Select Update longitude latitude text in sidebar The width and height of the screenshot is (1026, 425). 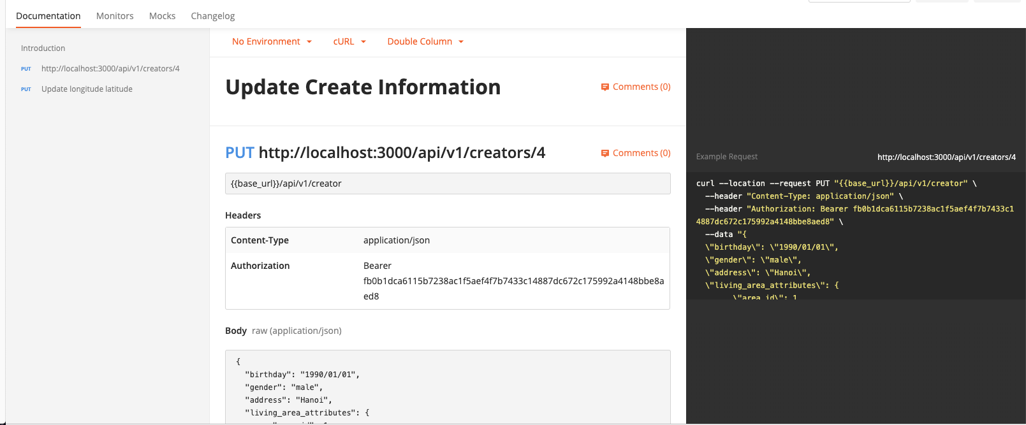click(87, 89)
